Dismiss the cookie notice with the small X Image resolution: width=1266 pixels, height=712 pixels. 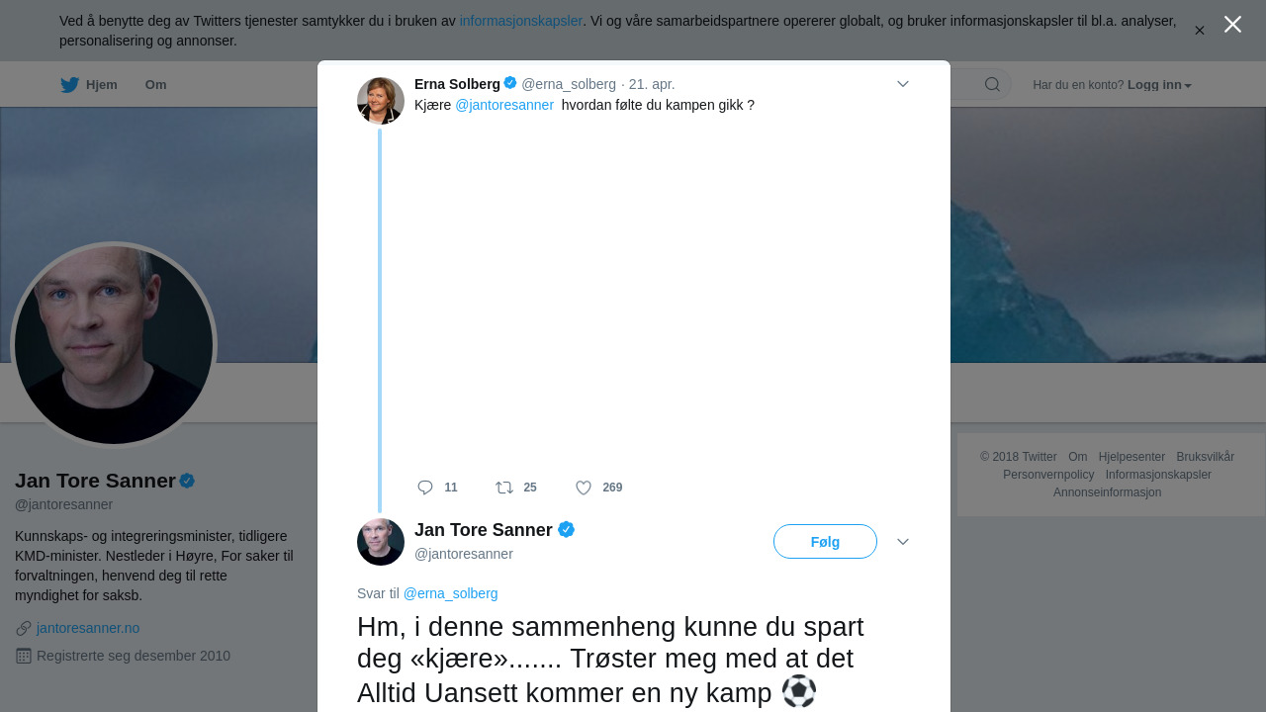[x=1200, y=31]
